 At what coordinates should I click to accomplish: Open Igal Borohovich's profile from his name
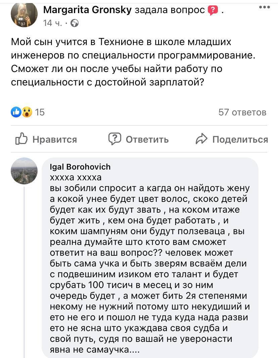coord(80,167)
